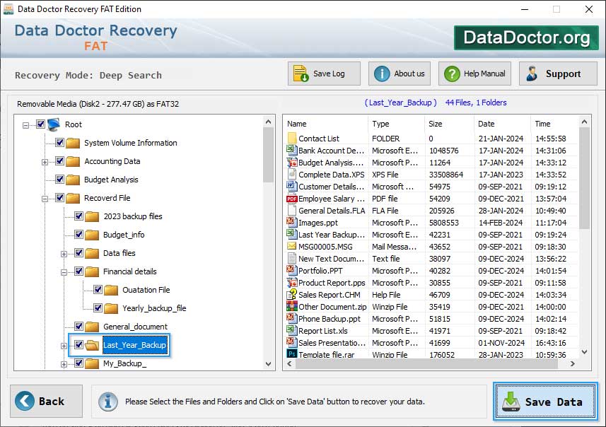Click Save Data to recover files
606x427 pixels.
[x=545, y=402]
